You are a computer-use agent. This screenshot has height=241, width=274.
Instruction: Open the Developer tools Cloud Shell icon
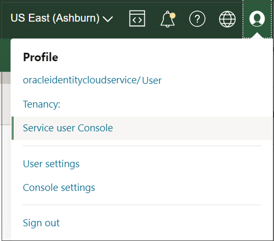coord(137,18)
